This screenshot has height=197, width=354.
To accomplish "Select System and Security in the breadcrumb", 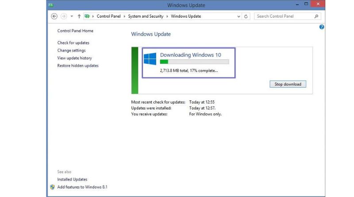I will tap(146, 16).
